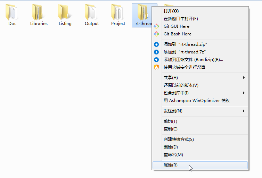Click the Huorong shield antivirus icon
Image resolution: width=262 pixels, height=178 pixels.
pos(156,67)
